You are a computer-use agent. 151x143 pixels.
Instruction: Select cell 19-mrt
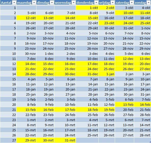pyautogui.click(x=107, y=130)
